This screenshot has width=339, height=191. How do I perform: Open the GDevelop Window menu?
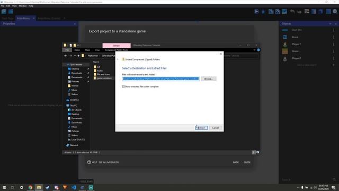(23, 6)
